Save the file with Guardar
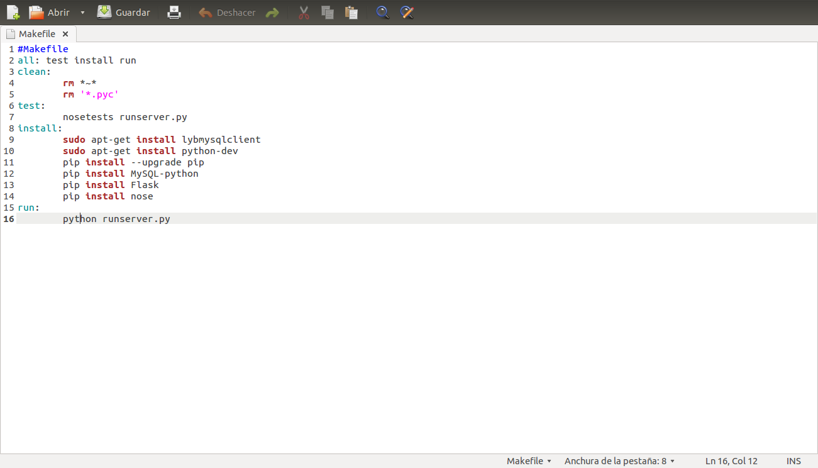 pyautogui.click(x=123, y=12)
